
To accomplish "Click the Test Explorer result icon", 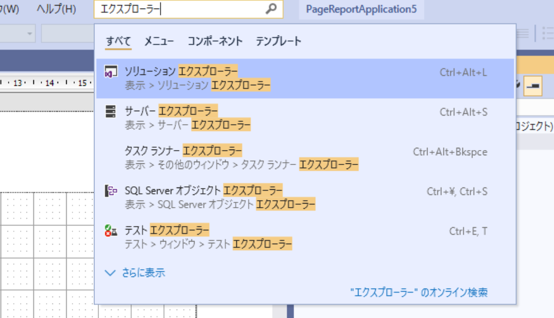I will click(110, 231).
